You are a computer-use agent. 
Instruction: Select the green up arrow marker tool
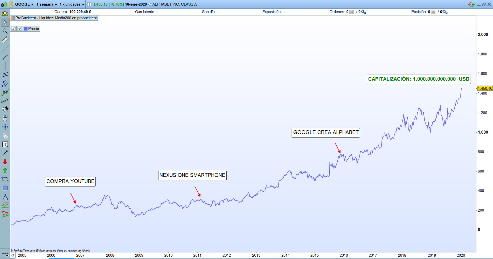[5, 171]
